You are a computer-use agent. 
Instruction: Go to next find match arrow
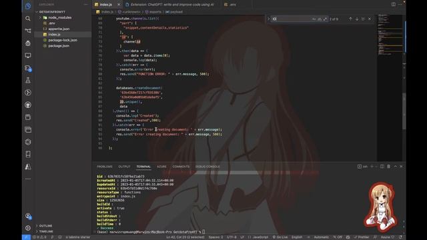(x=357, y=19)
